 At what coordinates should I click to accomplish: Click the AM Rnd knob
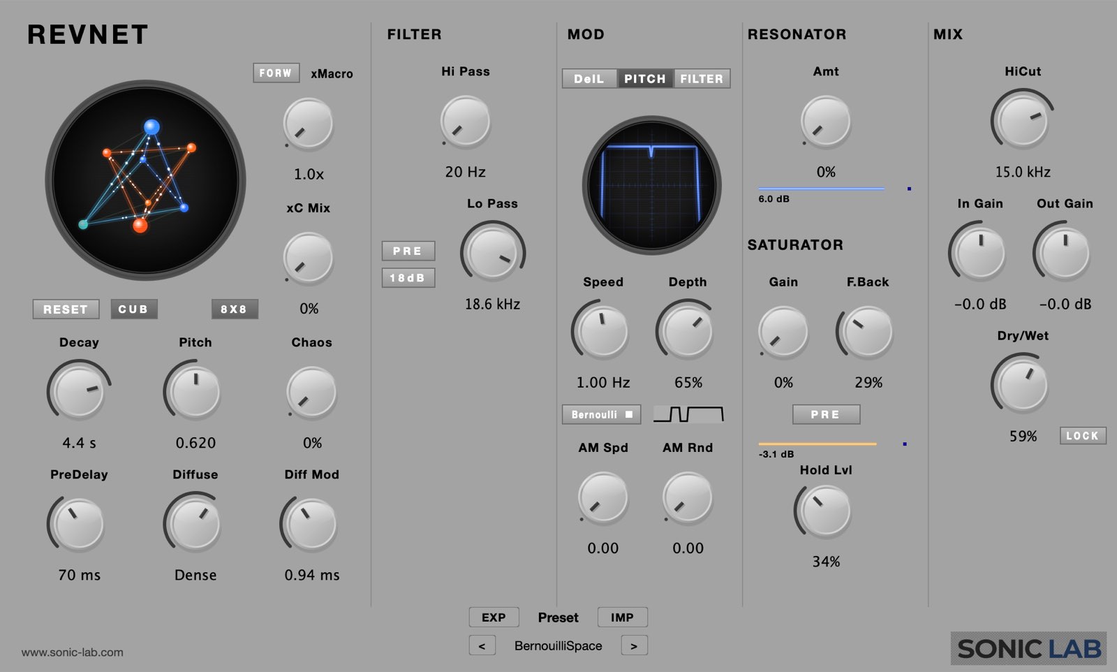point(688,497)
